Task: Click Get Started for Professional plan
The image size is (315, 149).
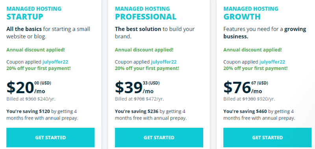Action: 159,138
